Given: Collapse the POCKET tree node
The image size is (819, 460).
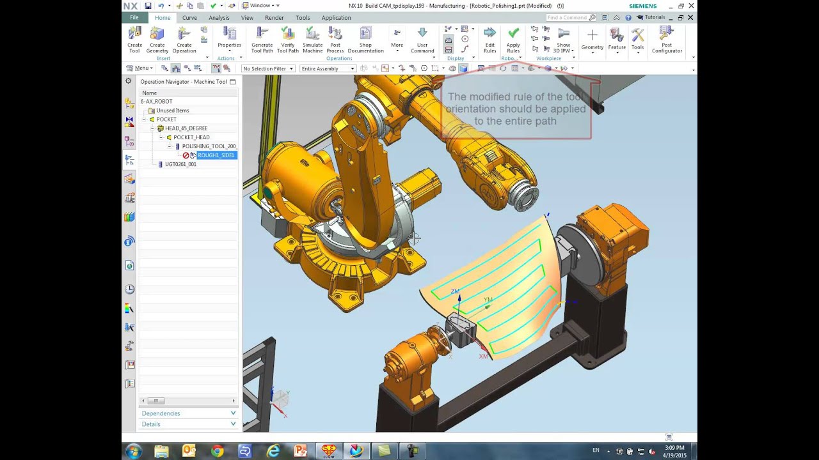Looking at the screenshot, I should tap(145, 119).
